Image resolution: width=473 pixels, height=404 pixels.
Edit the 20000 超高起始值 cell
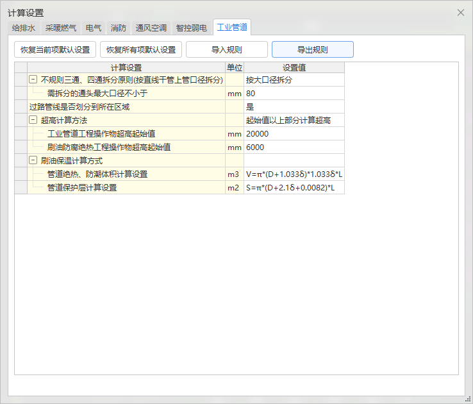pyautogui.click(x=294, y=134)
